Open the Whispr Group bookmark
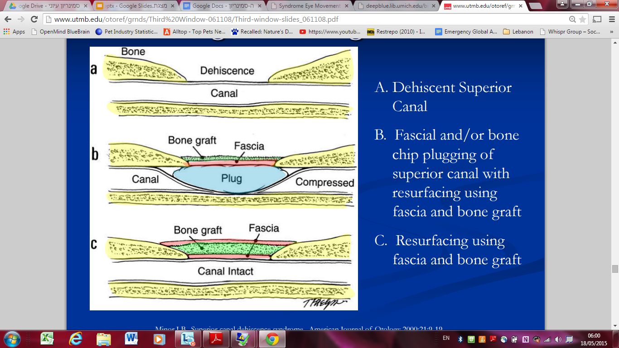The width and height of the screenshot is (619, 348). point(570,32)
